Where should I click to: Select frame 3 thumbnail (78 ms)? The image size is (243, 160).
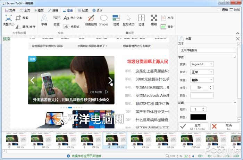90,141
